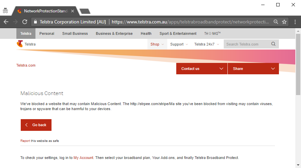Click the browser forward arrow
The width and height of the screenshot is (301, 168).
pyautogui.click(x=15, y=22)
